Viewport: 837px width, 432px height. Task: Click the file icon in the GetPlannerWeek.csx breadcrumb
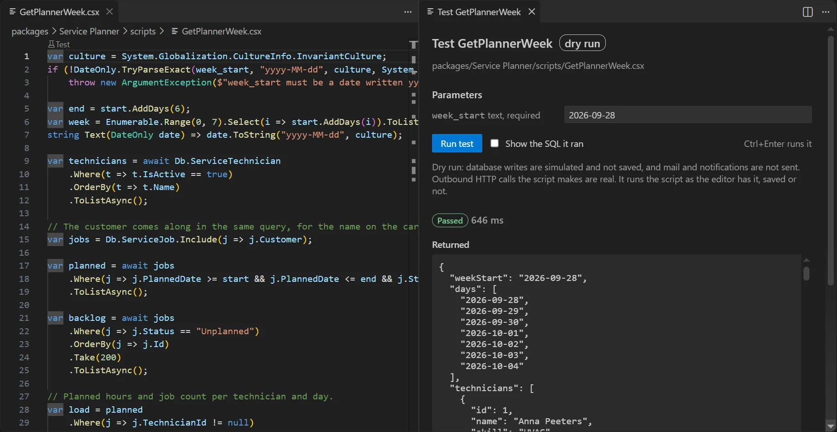pos(175,31)
